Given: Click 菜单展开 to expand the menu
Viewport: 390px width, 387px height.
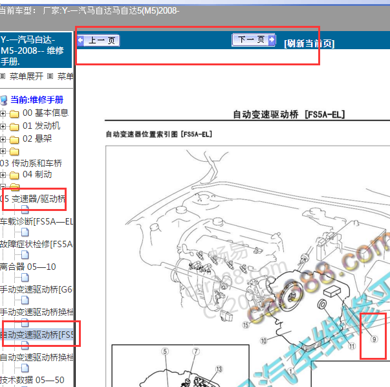Looking at the screenshot, I should coord(27,76).
